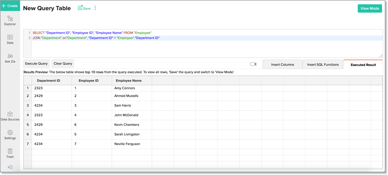Click inside the SQL query editor
The image size is (388, 175).
206,48
